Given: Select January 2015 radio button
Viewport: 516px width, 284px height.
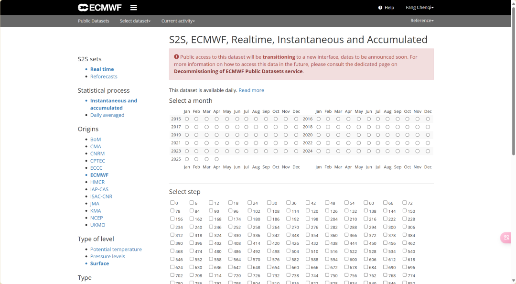Looking at the screenshot, I should [x=187, y=119].
